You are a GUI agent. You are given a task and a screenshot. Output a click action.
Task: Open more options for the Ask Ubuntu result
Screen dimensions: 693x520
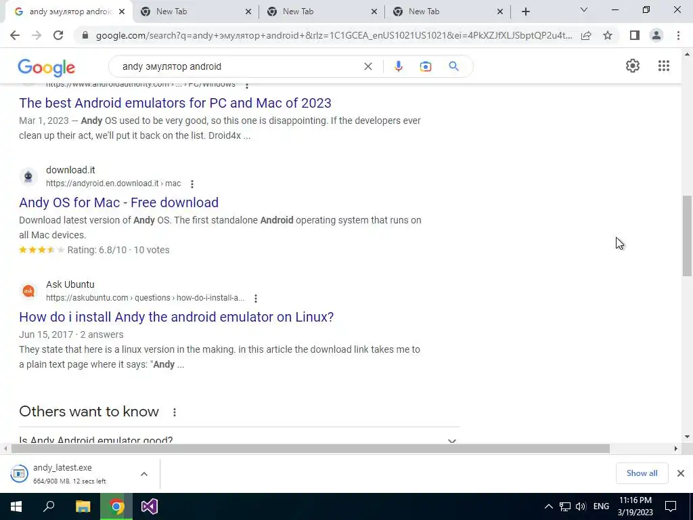pyautogui.click(x=255, y=299)
